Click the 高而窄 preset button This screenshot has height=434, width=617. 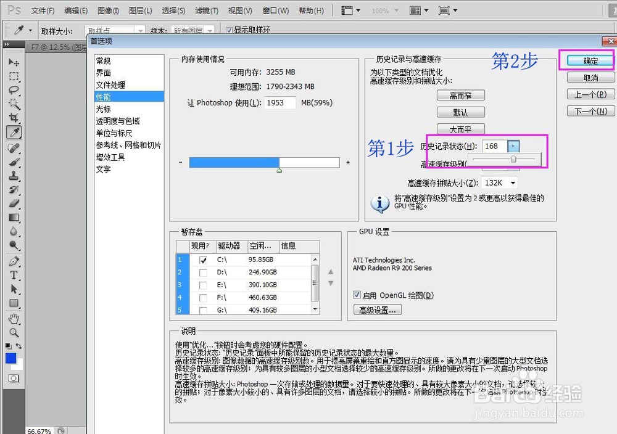pos(460,96)
